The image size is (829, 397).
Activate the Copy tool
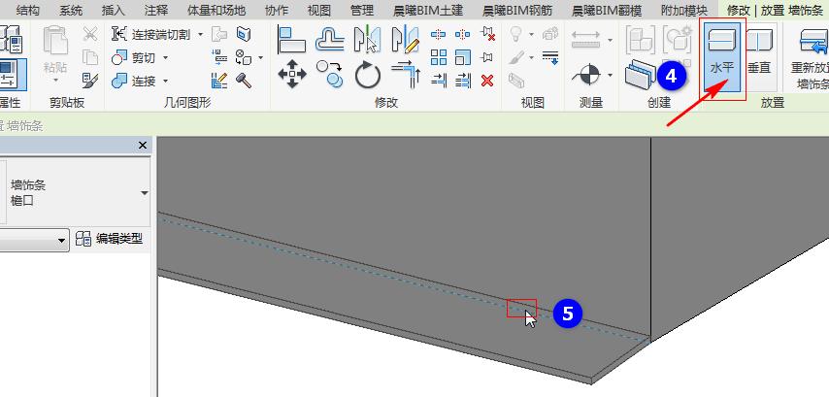(330, 74)
